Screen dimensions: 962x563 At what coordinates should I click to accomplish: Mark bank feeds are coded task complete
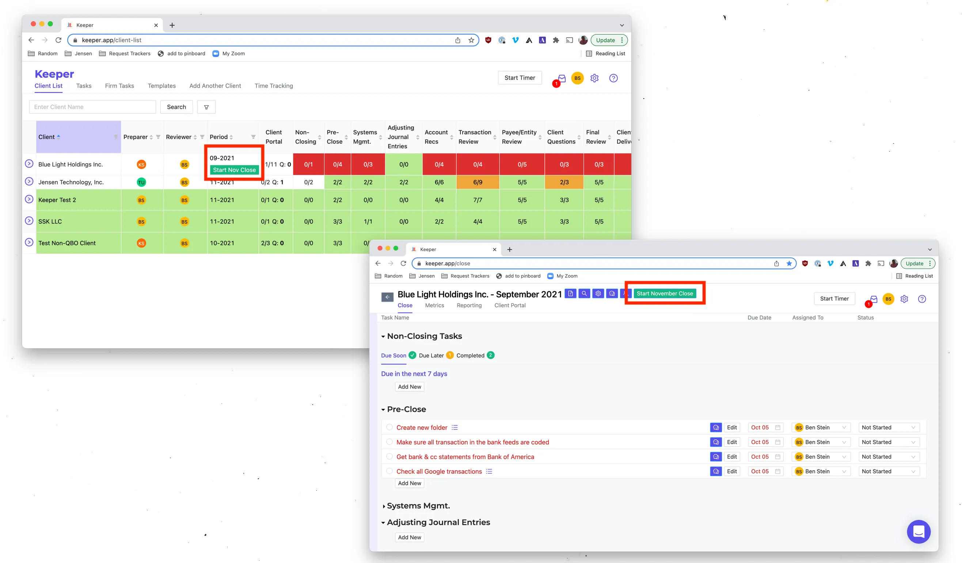(x=389, y=442)
